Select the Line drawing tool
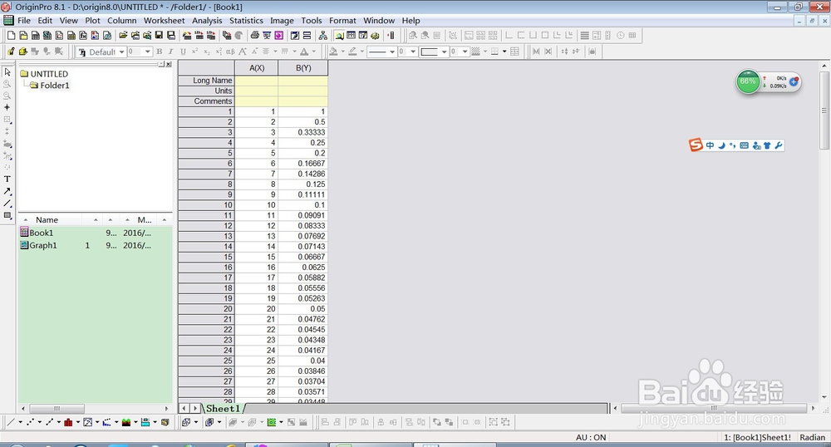Image resolution: width=831 pixels, height=447 pixels. [x=7, y=204]
